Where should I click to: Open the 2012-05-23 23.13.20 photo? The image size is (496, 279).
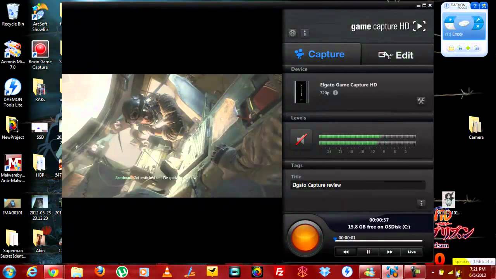click(x=40, y=208)
